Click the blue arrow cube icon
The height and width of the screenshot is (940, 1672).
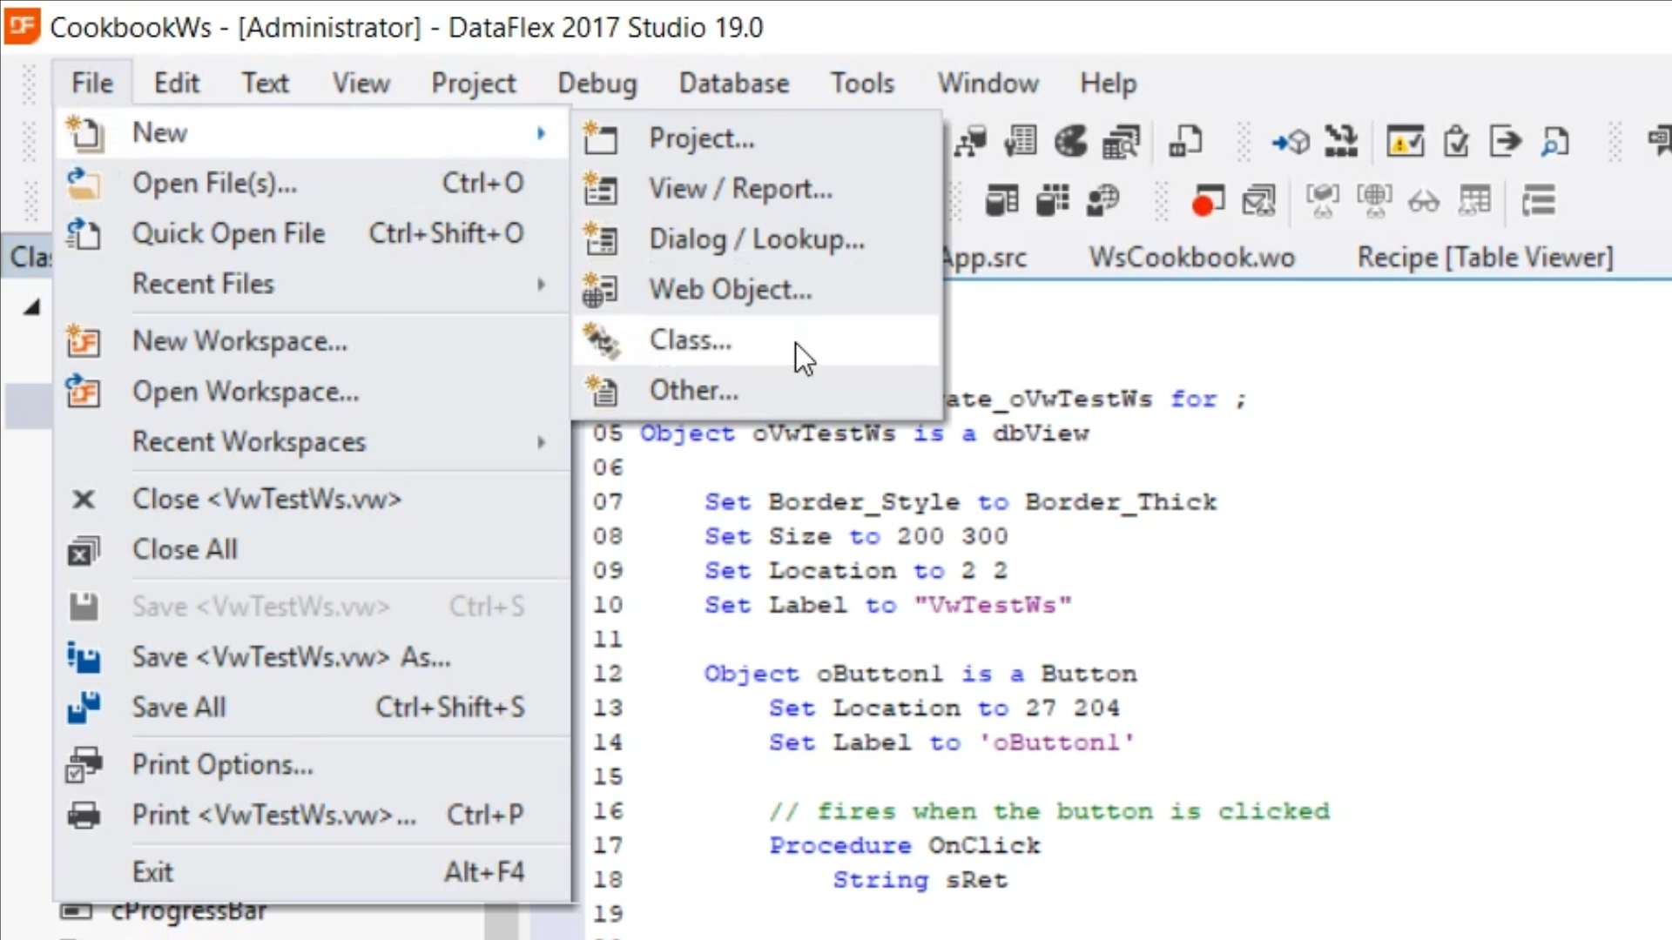coord(1291,141)
